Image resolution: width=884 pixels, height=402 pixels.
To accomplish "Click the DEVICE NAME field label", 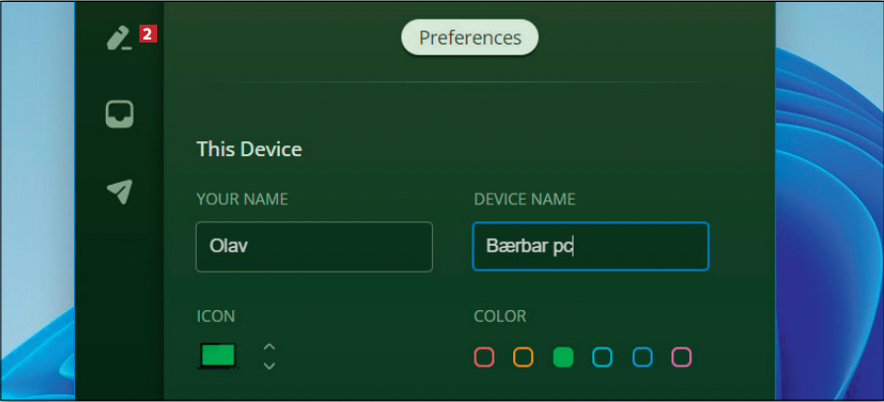I will pyautogui.click(x=524, y=200).
